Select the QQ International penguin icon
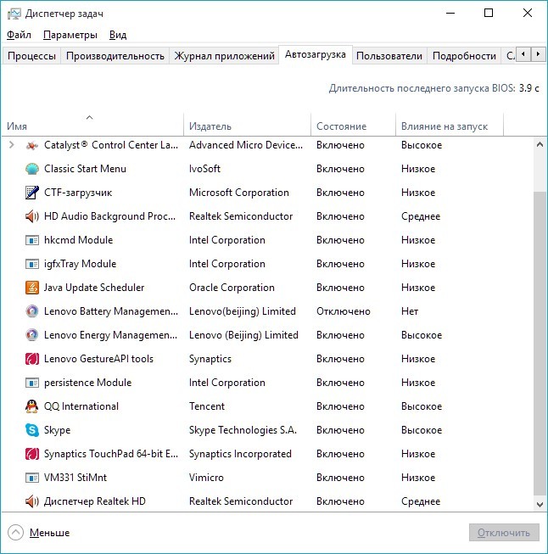This screenshot has height=554, width=548. (32, 406)
